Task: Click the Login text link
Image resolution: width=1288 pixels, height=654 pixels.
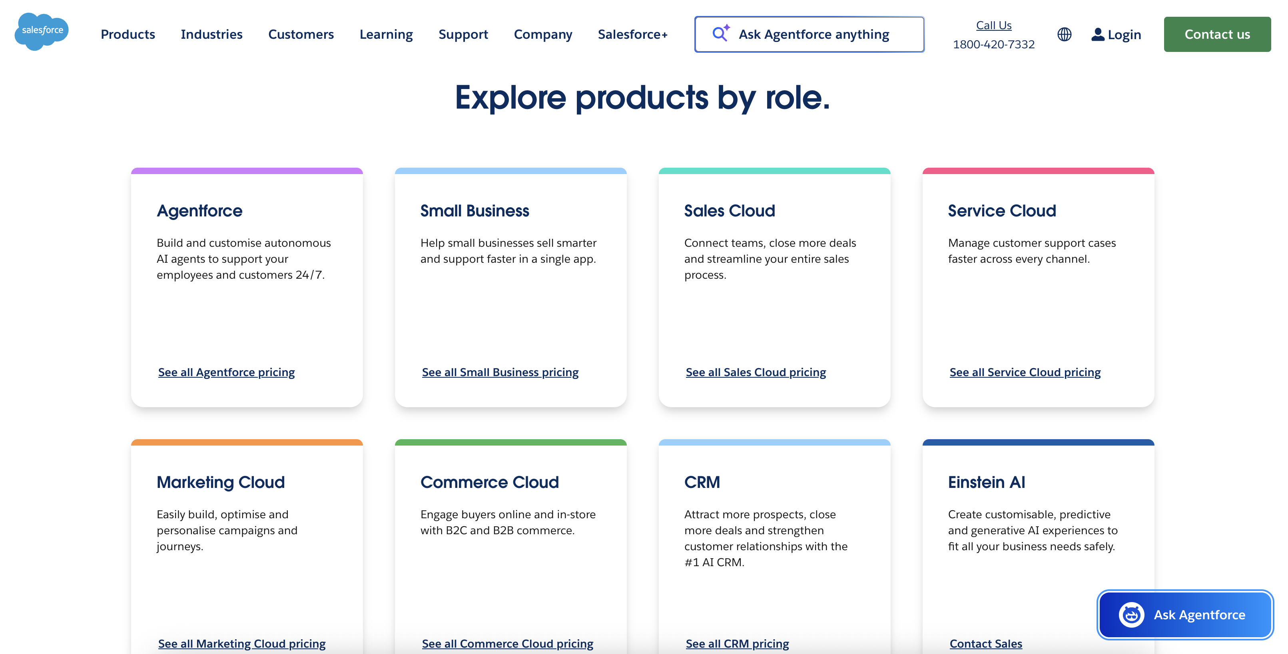Action: click(x=1124, y=34)
